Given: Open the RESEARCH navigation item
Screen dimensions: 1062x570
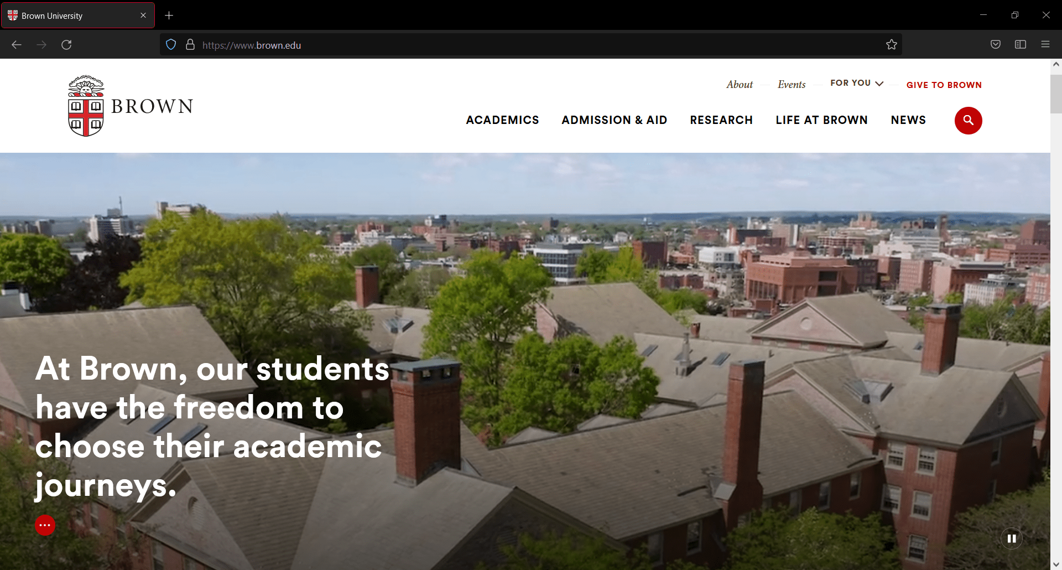Looking at the screenshot, I should pyautogui.click(x=721, y=120).
